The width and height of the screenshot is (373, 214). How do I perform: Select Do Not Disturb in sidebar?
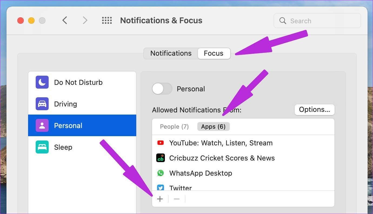pyautogui.click(x=82, y=82)
